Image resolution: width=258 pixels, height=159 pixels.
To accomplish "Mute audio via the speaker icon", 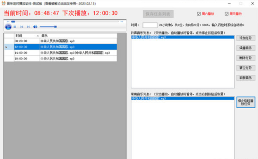I will pyautogui.click(x=35, y=27).
